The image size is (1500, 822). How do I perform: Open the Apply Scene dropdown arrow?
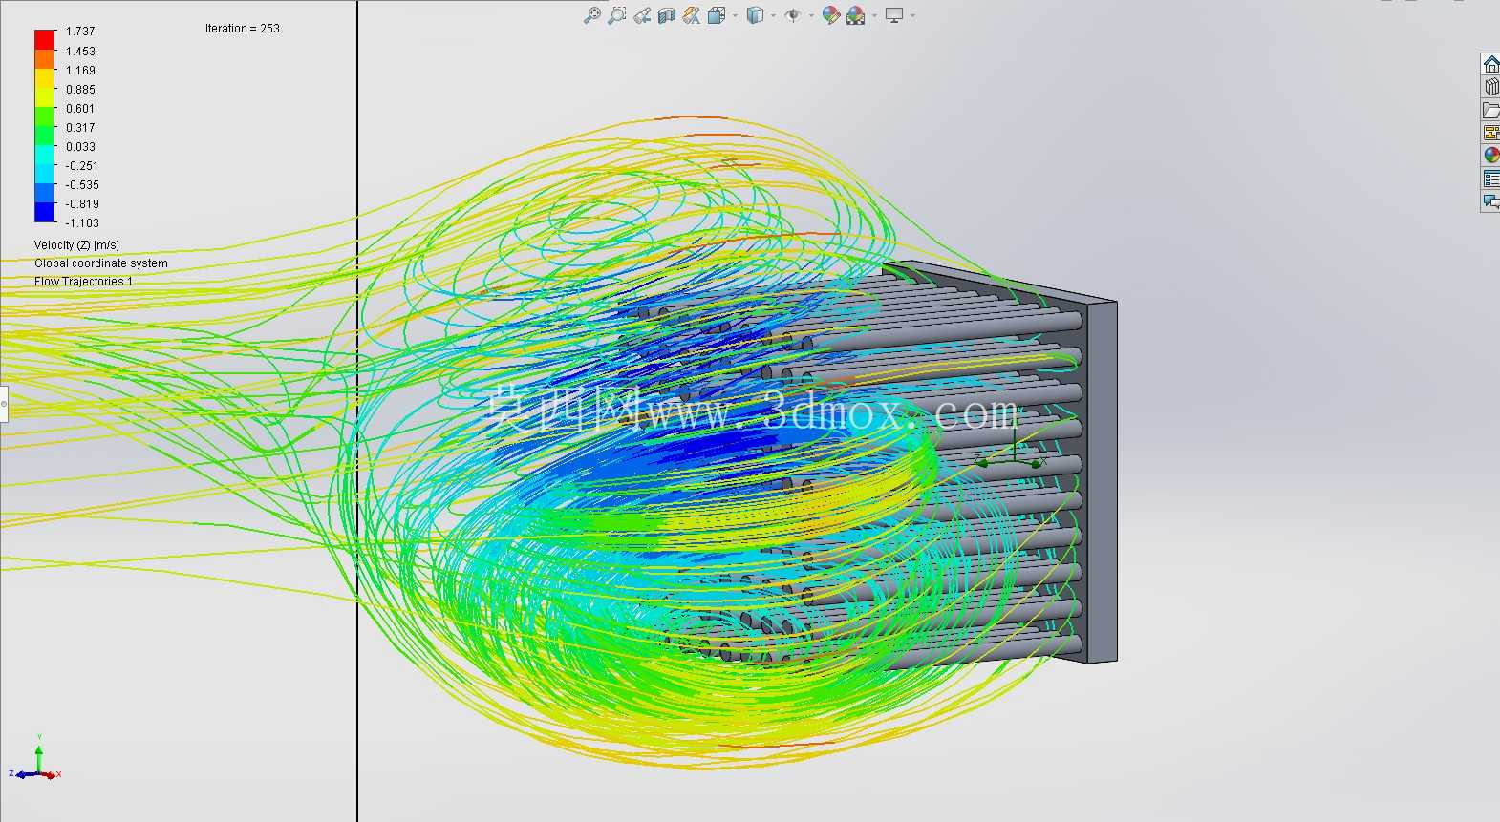874,16
